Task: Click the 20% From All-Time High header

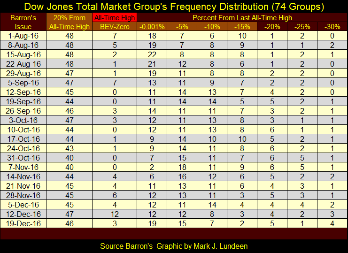Action: pyautogui.click(x=69, y=22)
